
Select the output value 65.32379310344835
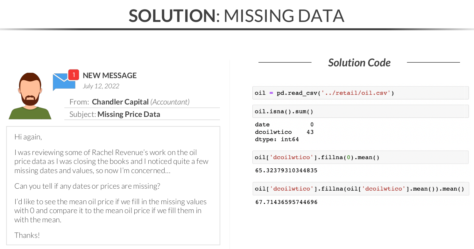coord(286,171)
